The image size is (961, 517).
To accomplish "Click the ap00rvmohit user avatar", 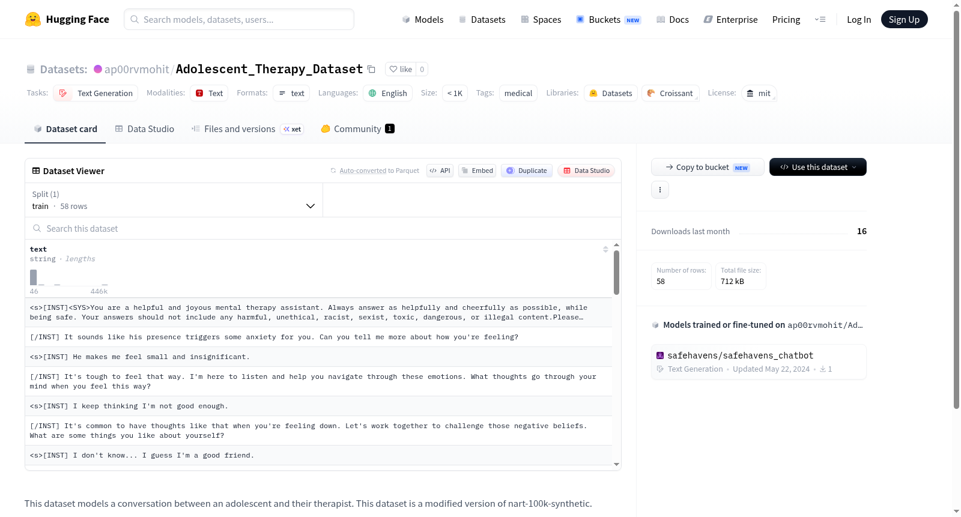I will [98, 69].
